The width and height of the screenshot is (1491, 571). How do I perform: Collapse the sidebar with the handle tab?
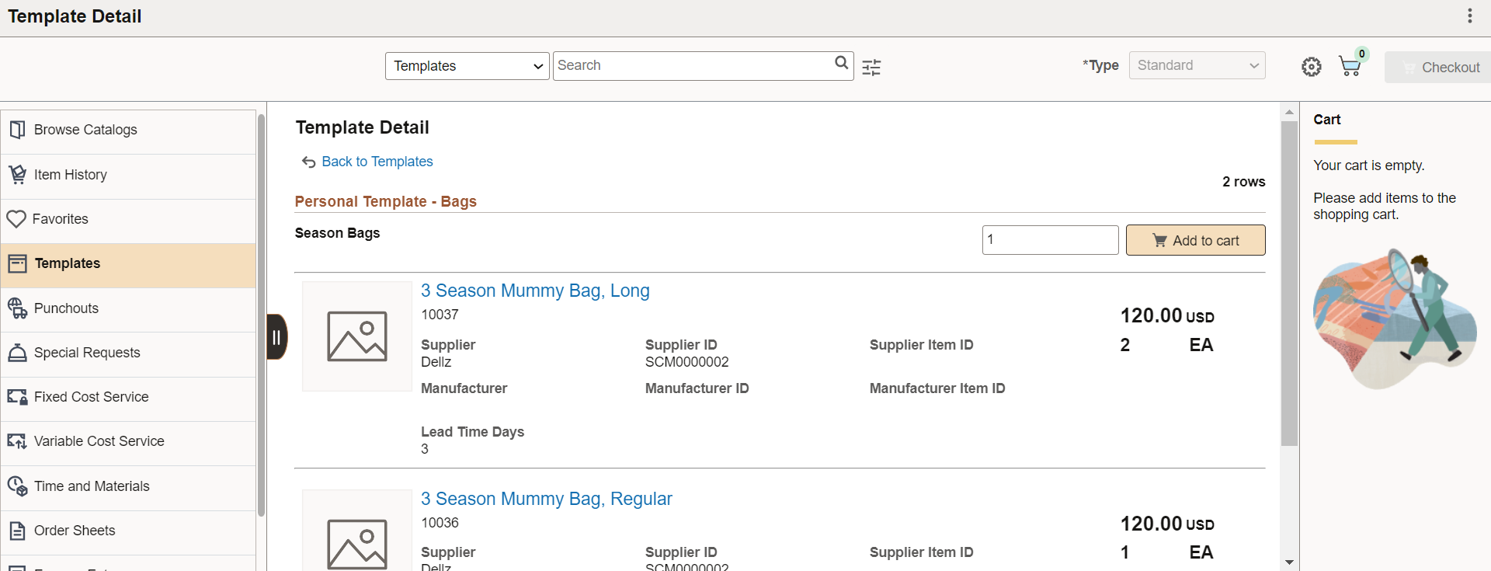point(276,337)
